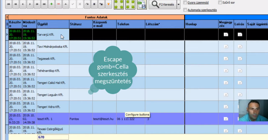Toggle the Szűrő sor checkbox

220,3
